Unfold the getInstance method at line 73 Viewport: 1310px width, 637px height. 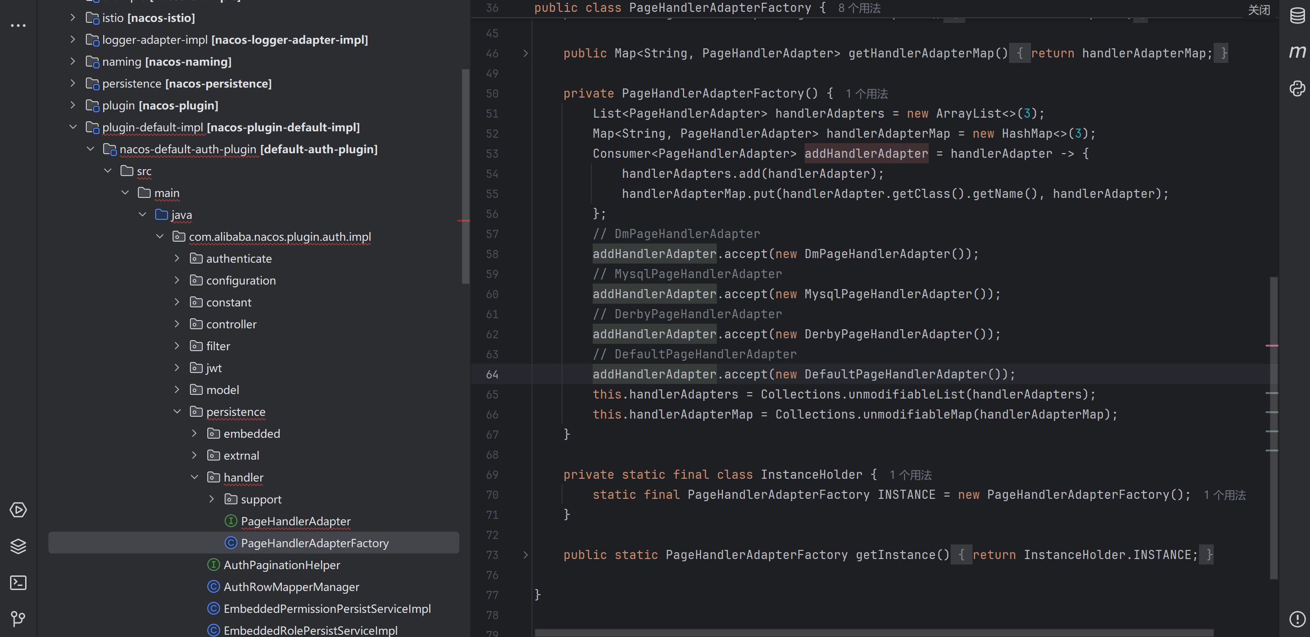pos(525,555)
